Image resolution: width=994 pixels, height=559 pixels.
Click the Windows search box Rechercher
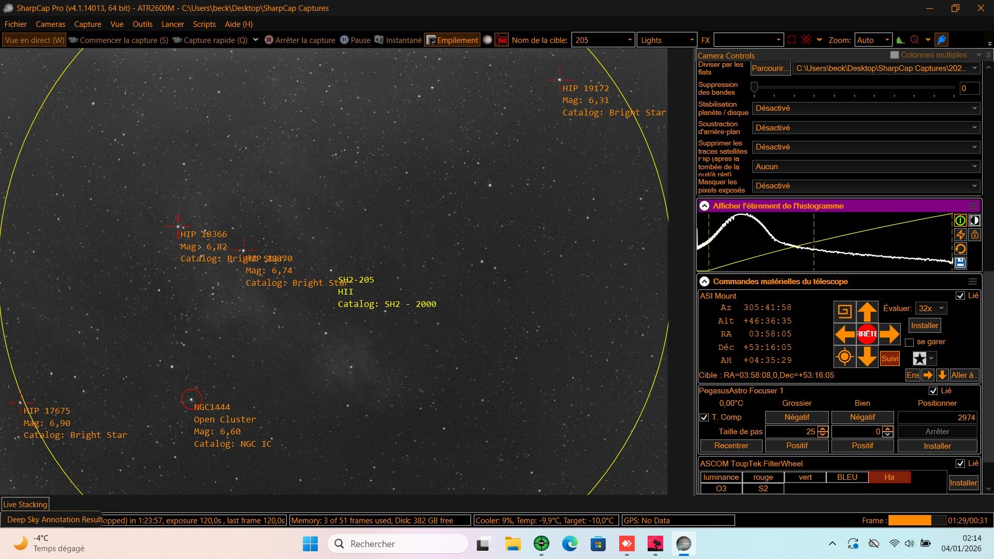(398, 544)
